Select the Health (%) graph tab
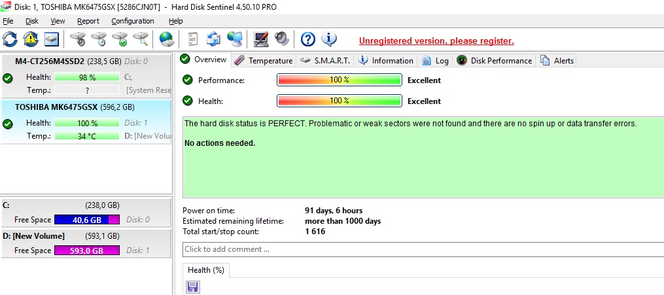This screenshot has height=295, width=664. 206,270
